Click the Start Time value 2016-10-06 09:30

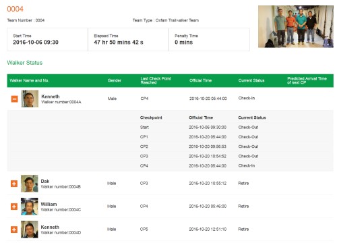coord(36,43)
